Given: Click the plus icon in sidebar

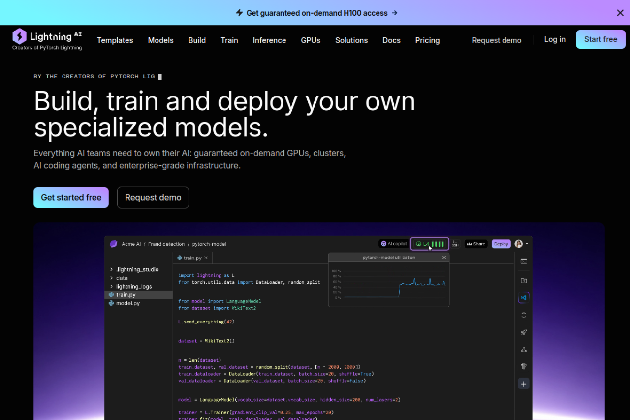Looking at the screenshot, I should (x=524, y=384).
